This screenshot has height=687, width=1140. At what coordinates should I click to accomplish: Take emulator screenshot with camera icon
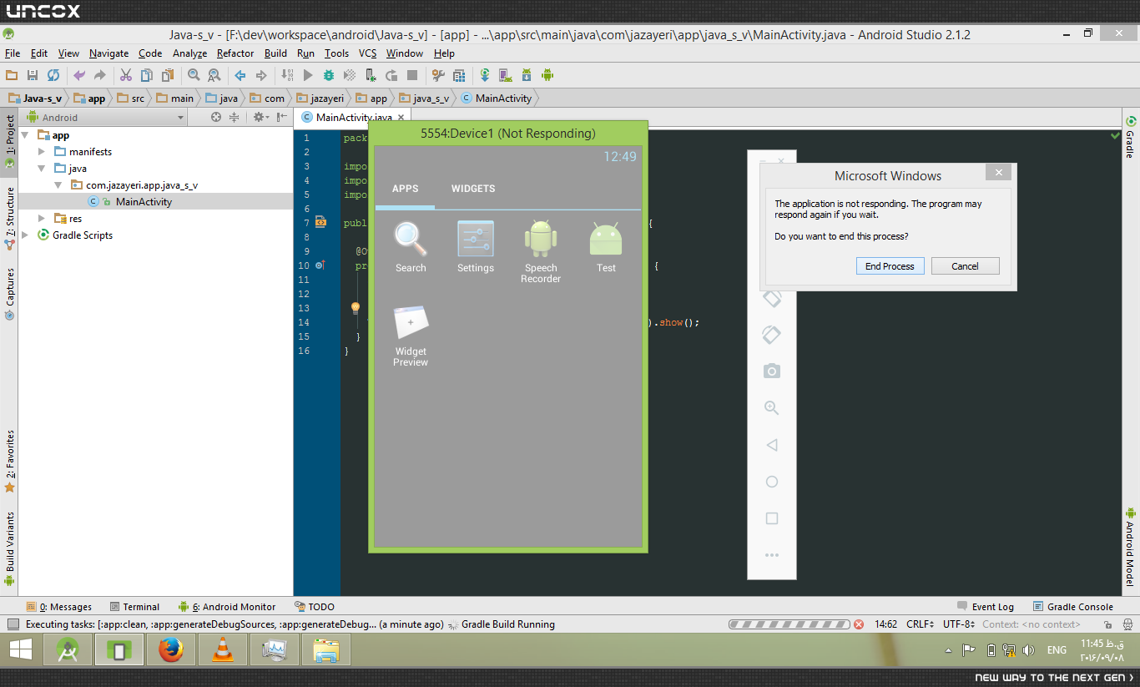tap(772, 371)
